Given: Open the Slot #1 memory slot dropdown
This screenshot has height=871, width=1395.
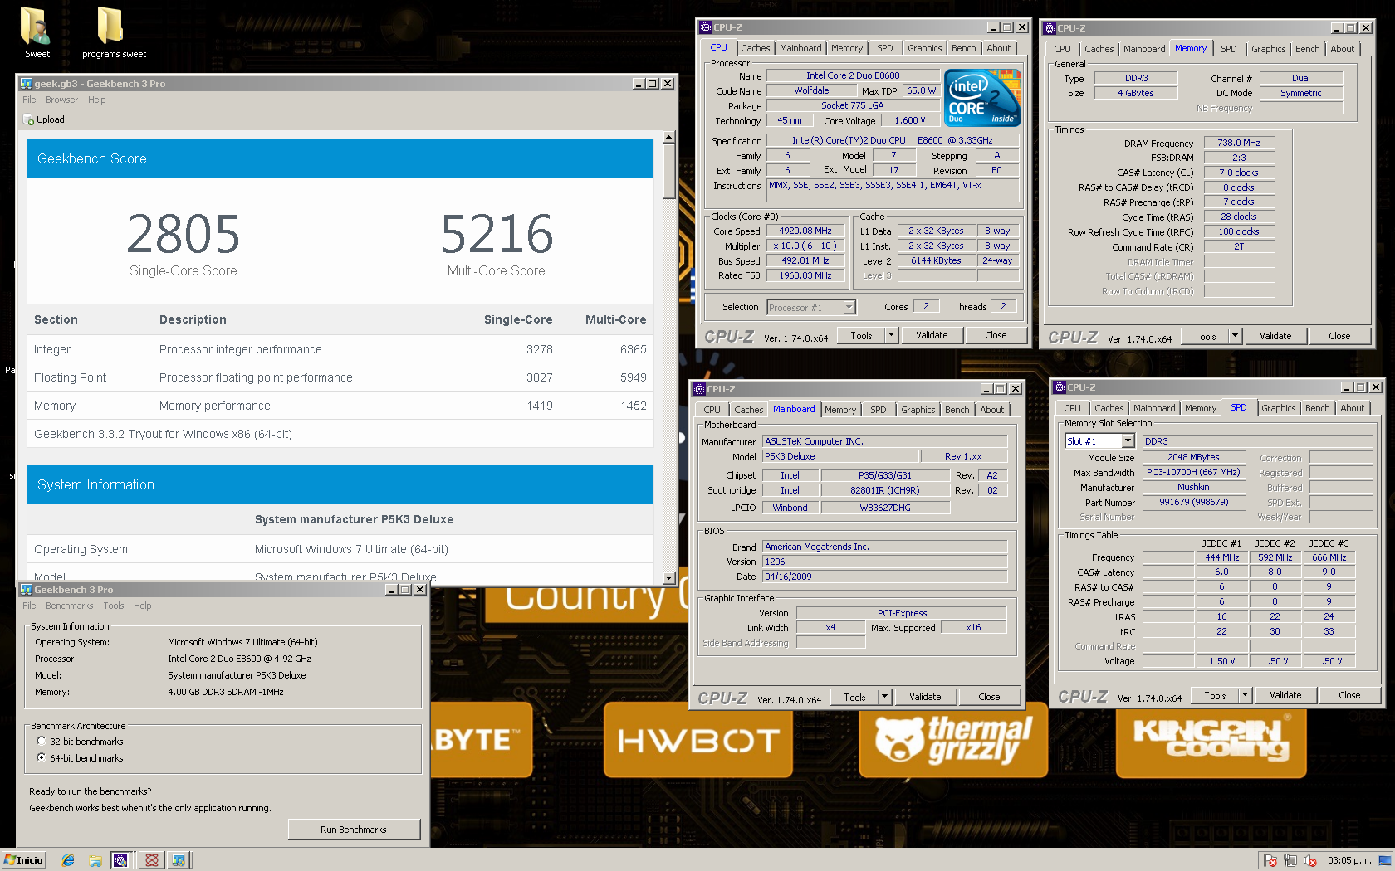Looking at the screenshot, I should pos(1128,441).
